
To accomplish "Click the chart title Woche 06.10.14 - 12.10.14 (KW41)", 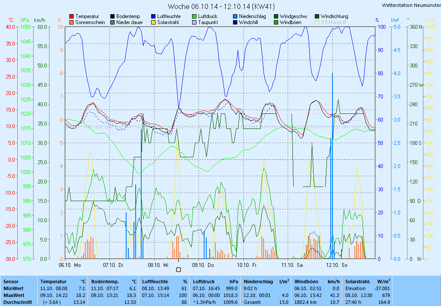I will [x=221, y=6].
